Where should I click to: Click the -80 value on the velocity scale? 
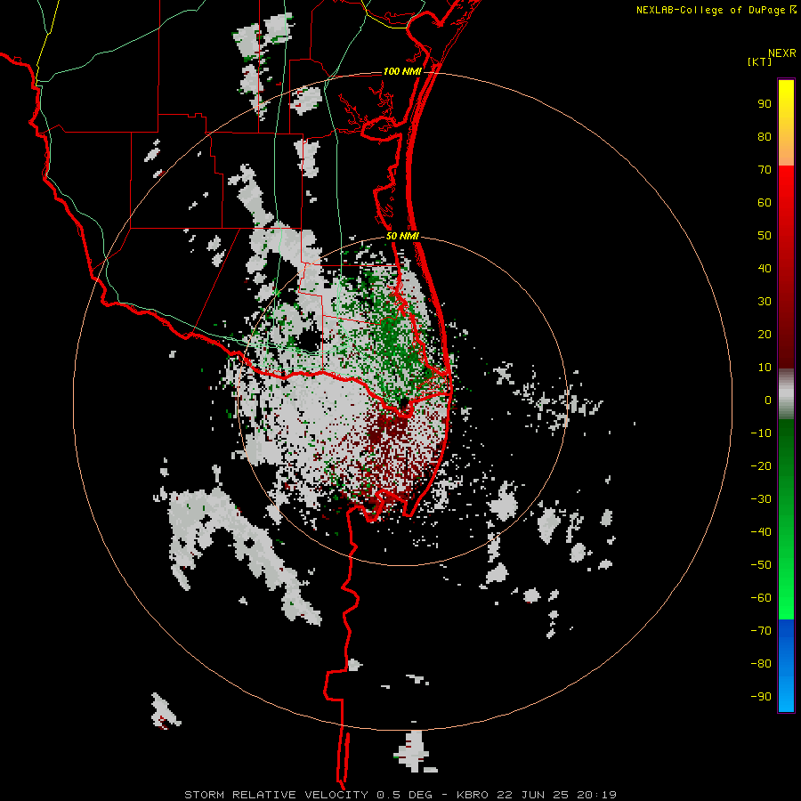point(761,664)
